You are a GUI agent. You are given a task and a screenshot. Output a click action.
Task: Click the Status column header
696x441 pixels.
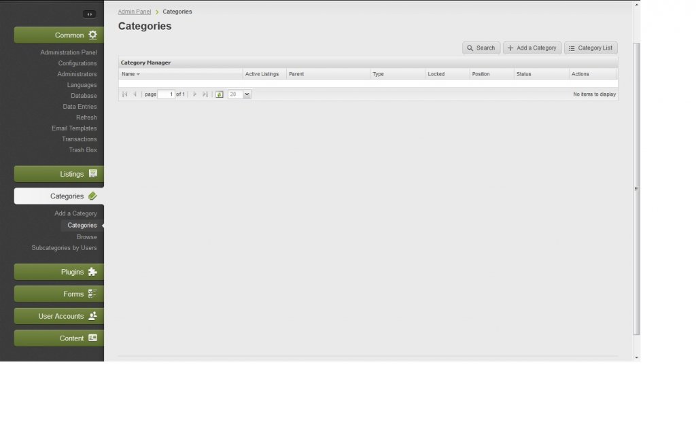[x=542, y=74]
